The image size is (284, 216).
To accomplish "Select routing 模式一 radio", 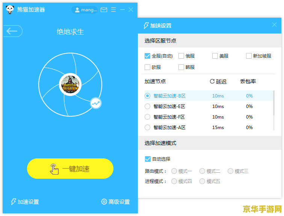I will point(174,171).
